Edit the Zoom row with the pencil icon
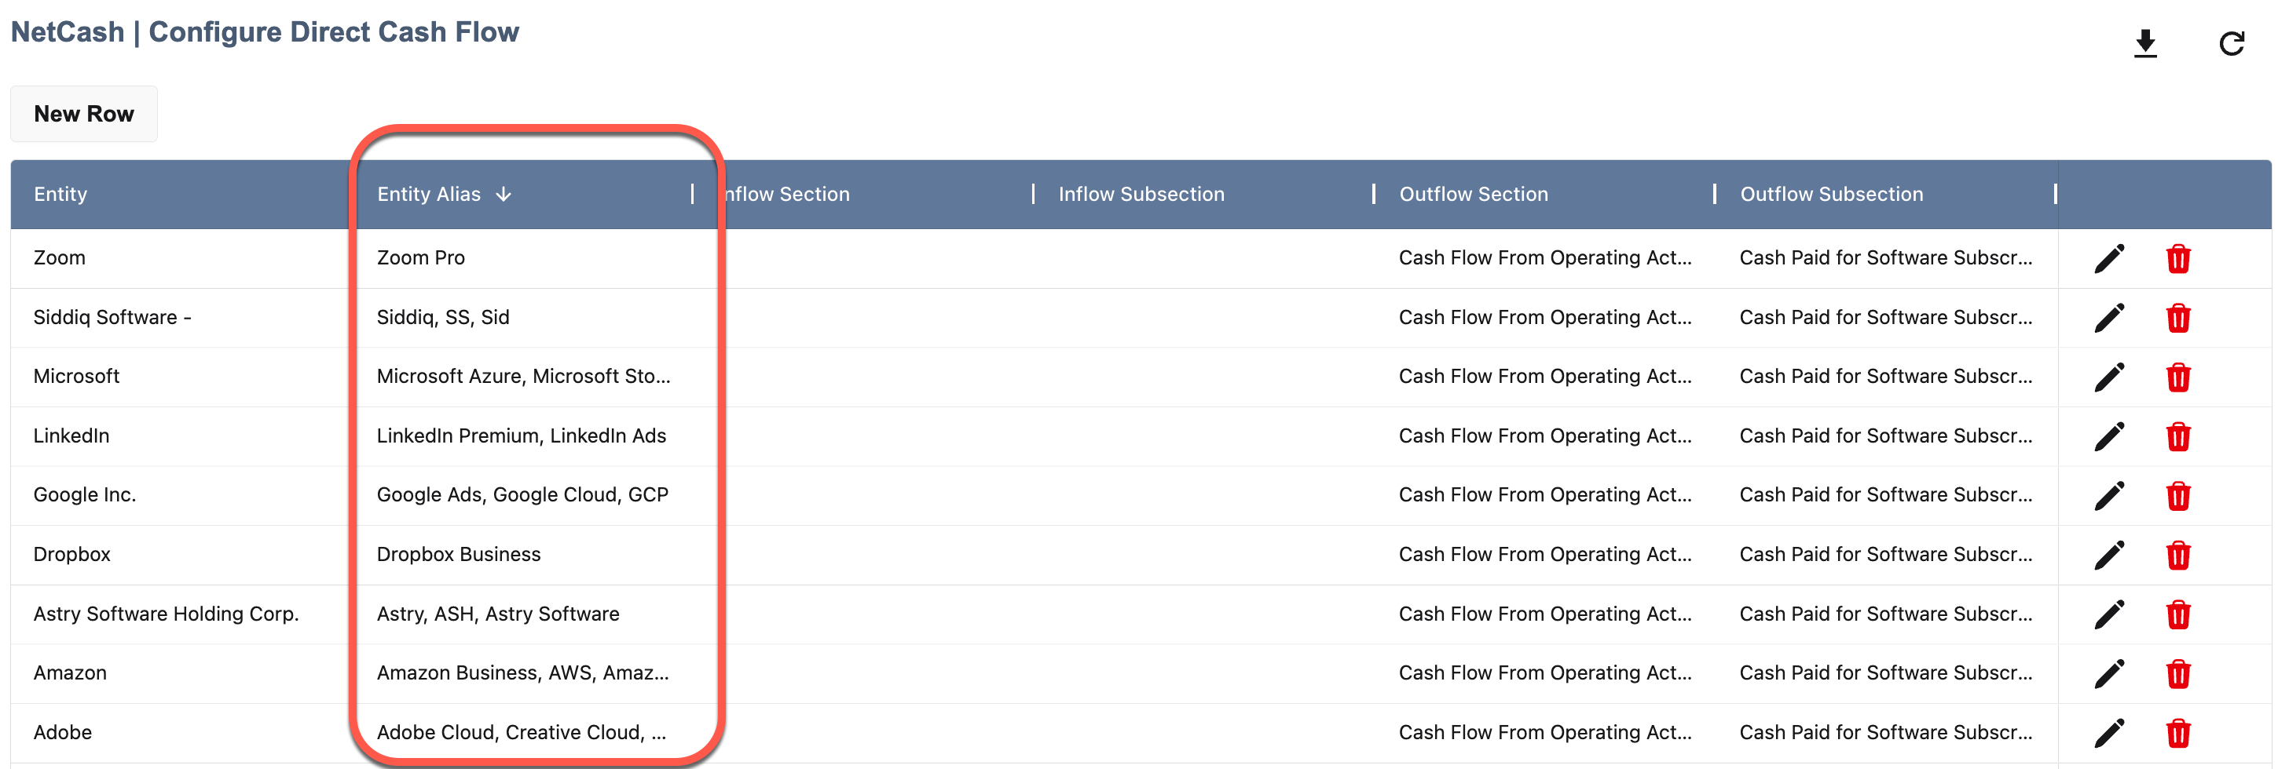 2109,259
